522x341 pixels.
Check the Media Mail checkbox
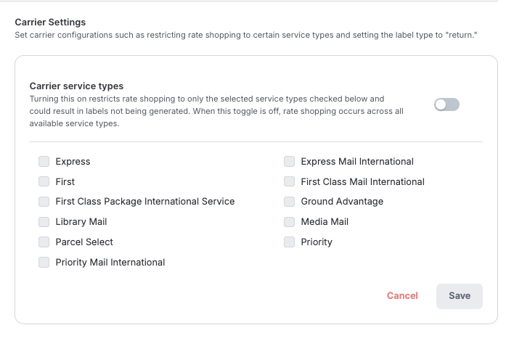click(290, 221)
